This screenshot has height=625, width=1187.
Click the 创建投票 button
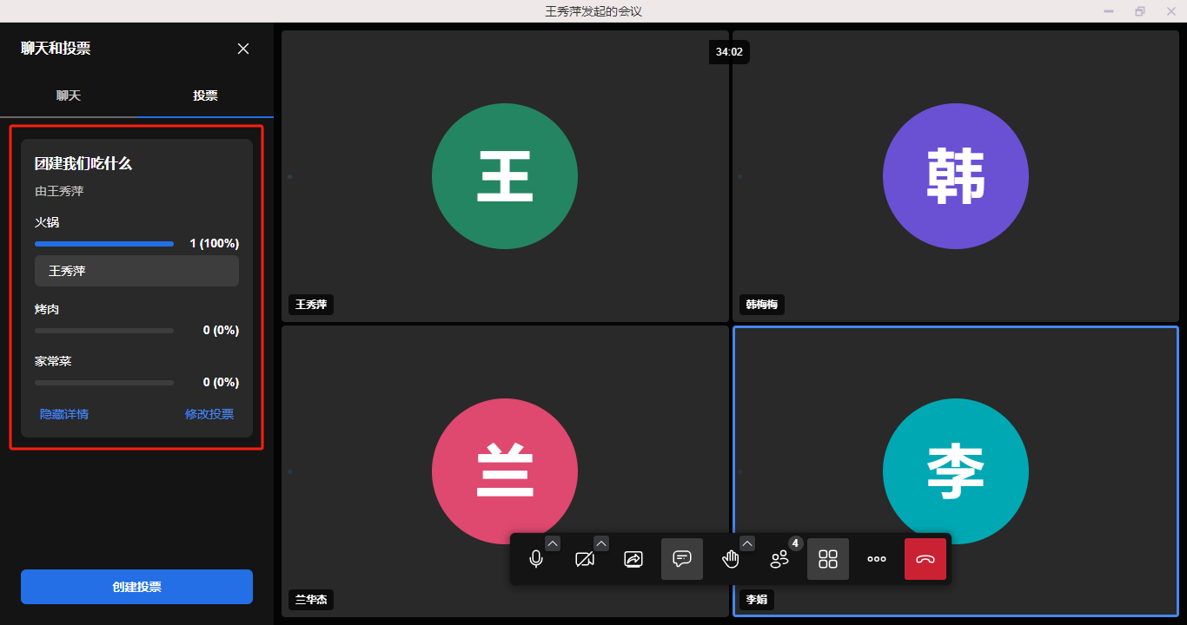click(136, 587)
